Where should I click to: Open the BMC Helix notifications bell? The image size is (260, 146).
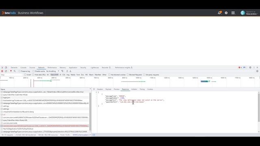219,13
